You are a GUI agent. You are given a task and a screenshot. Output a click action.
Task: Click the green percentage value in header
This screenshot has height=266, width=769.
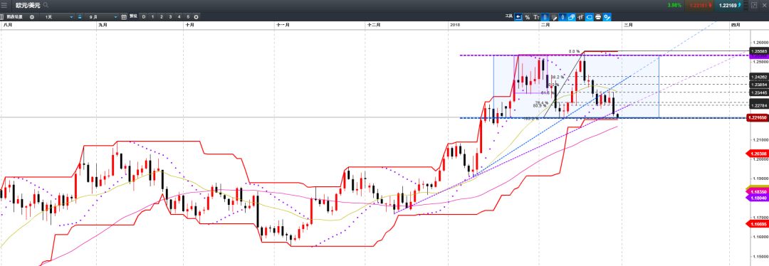(x=674, y=6)
